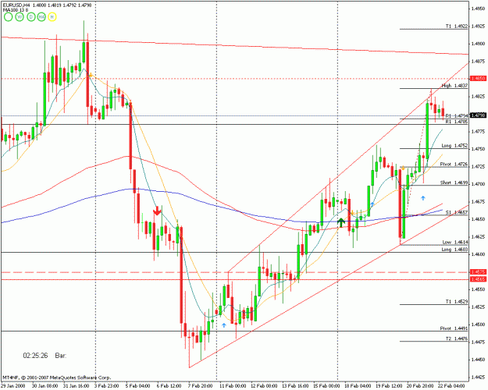Click blue up arrow near the 1.4500 level
The height and width of the screenshot is (390, 488).
click(224, 325)
